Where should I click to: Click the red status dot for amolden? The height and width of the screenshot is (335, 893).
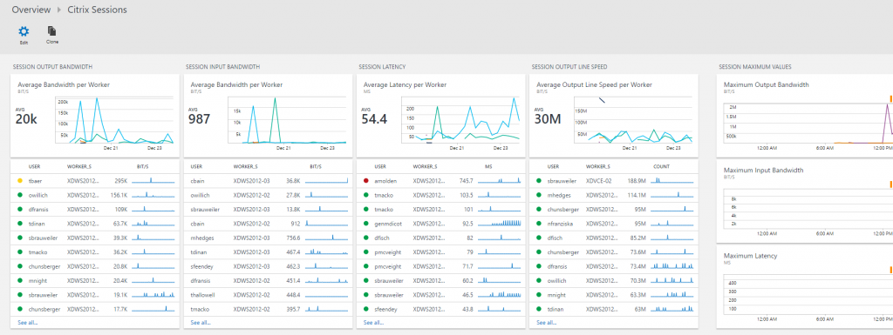pyautogui.click(x=366, y=181)
